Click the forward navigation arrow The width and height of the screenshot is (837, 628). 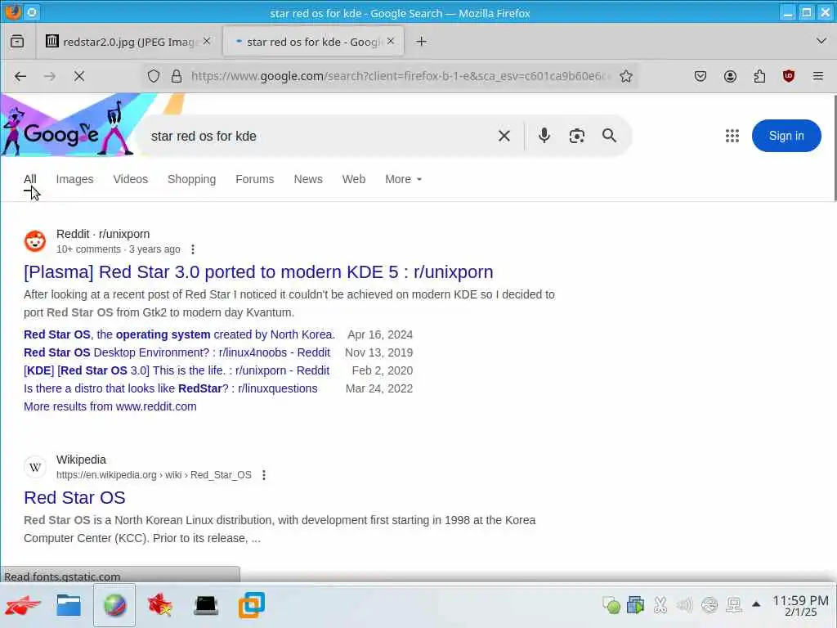click(x=50, y=76)
